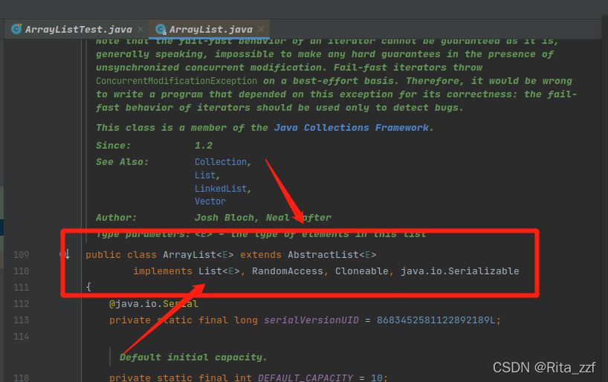Click the gutter implementations icon at line 109
Image resolution: width=608 pixels, height=382 pixels.
click(65, 254)
